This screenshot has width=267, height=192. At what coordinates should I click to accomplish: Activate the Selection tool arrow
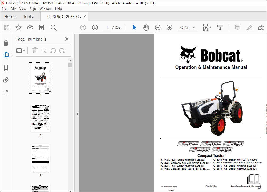[134, 27]
